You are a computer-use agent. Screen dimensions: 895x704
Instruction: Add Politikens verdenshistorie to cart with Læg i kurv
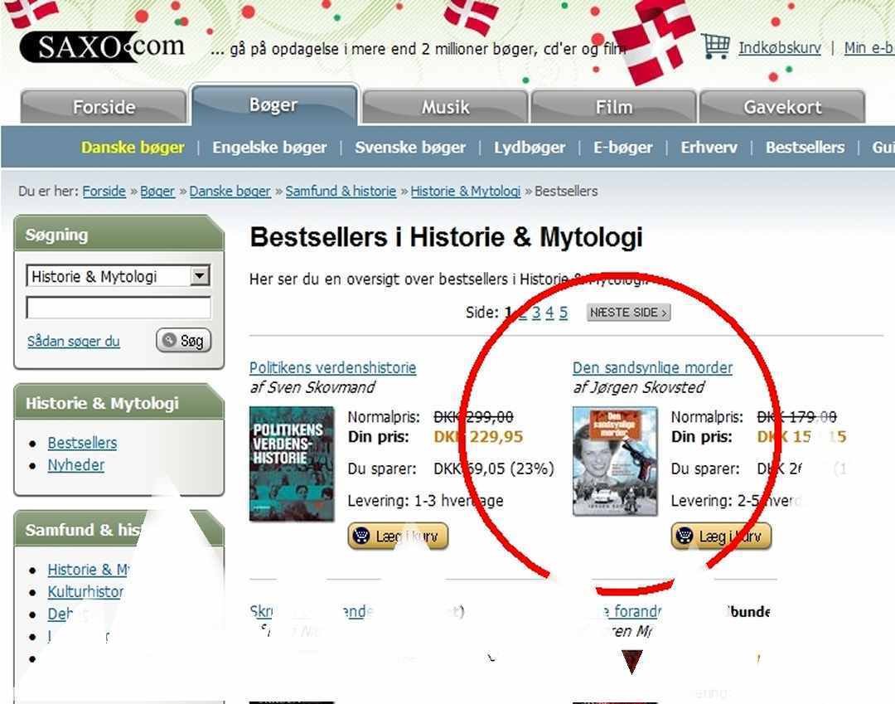click(398, 536)
